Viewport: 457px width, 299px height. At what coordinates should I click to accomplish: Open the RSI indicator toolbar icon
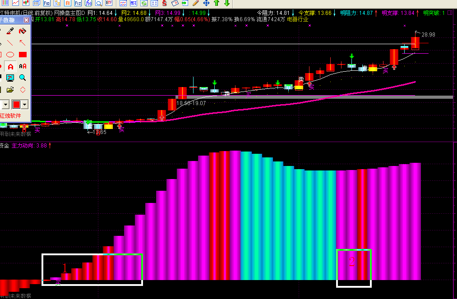pos(134,3)
